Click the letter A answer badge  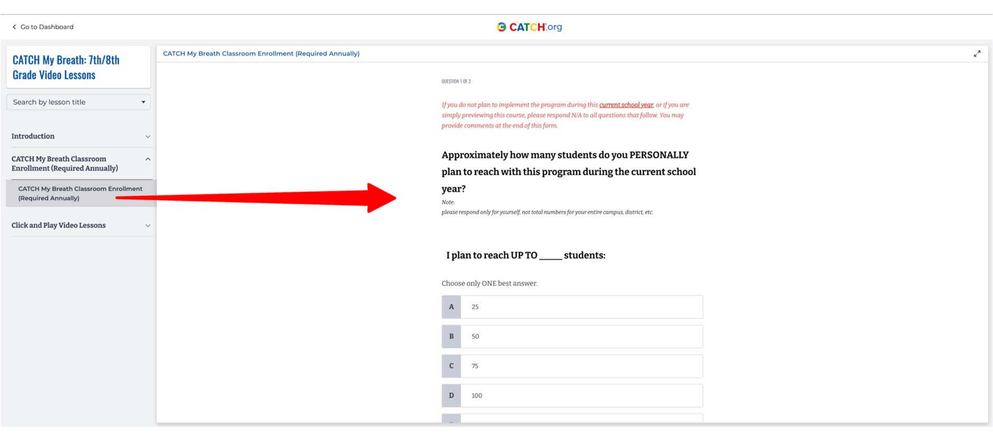pos(451,307)
